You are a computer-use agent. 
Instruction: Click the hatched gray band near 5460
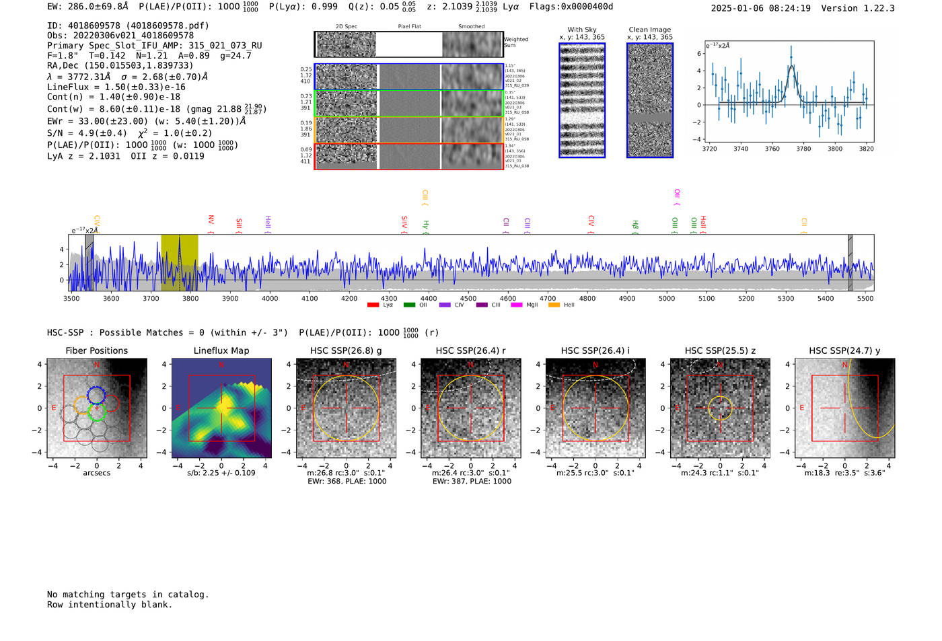(x=850, y=263)
